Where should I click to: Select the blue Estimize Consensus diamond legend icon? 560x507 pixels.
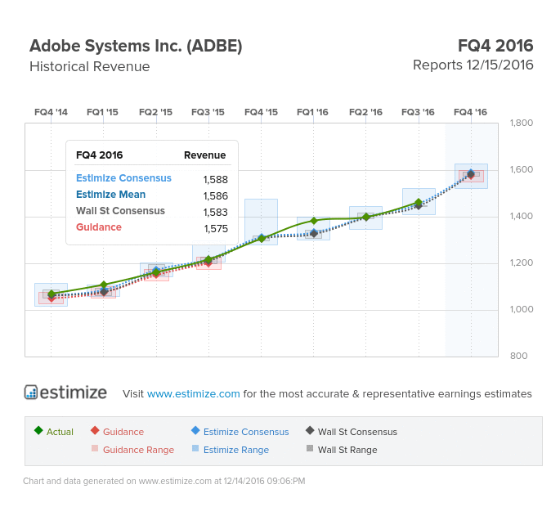(195, 430)
